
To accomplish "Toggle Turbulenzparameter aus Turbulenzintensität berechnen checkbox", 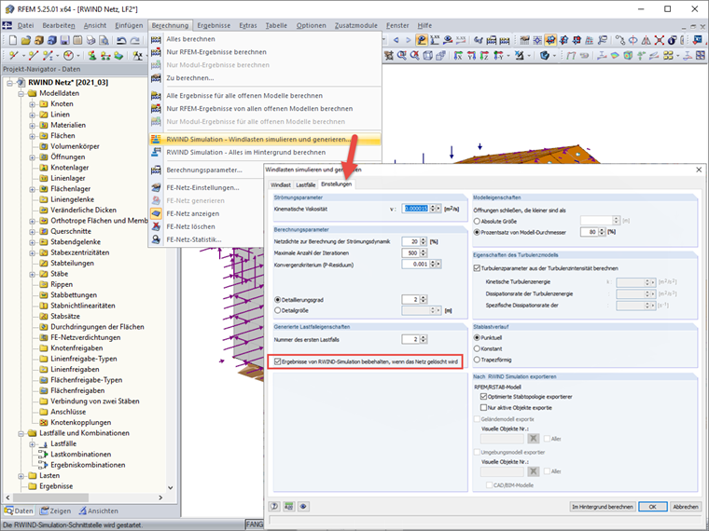I will (477, 268).
